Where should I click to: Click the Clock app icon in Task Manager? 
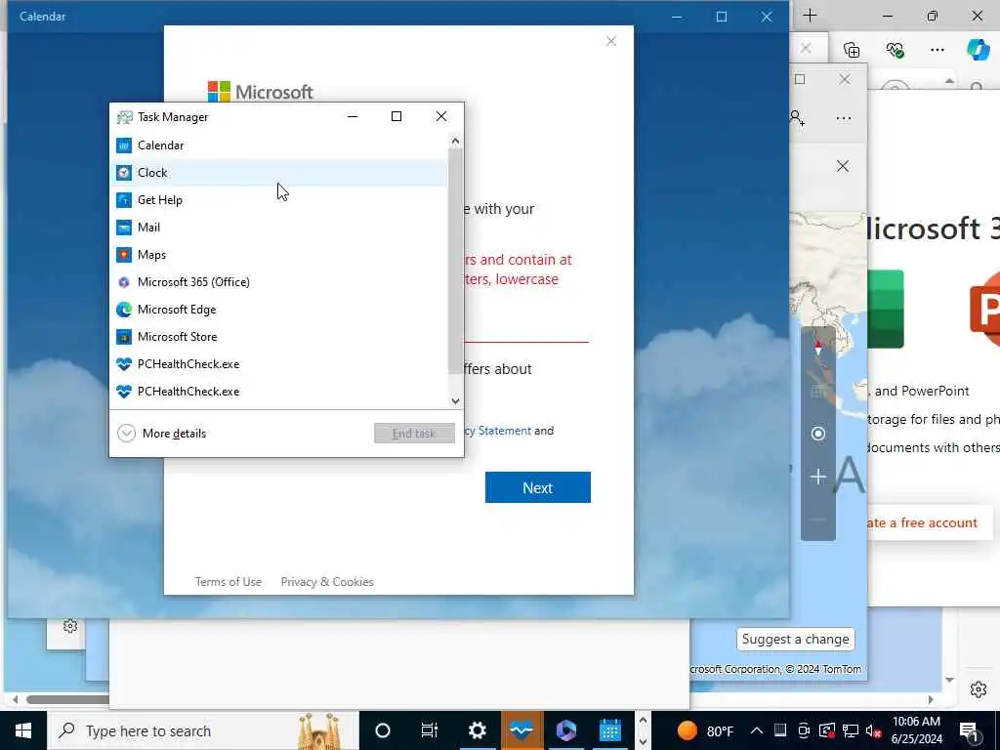pos(124,173)
